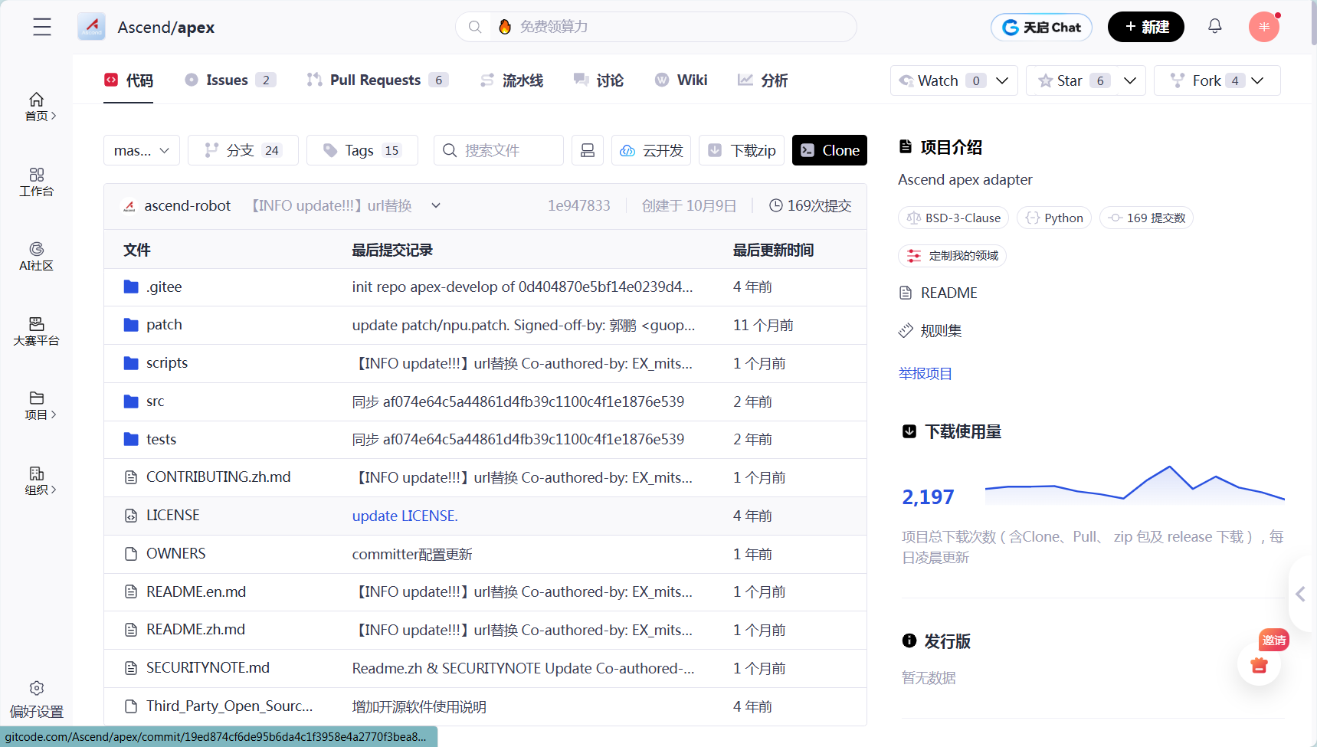Click the 举报项目 report link
The image size is (1317, 747).
(925, 373)
